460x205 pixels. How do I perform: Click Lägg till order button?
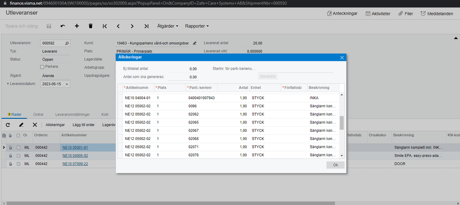(84, 125)
